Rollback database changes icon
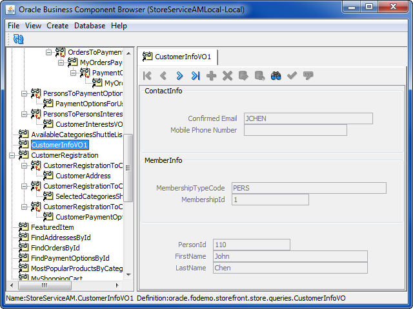The width and height of the screenshot is (413, 309). coord(259,76)
